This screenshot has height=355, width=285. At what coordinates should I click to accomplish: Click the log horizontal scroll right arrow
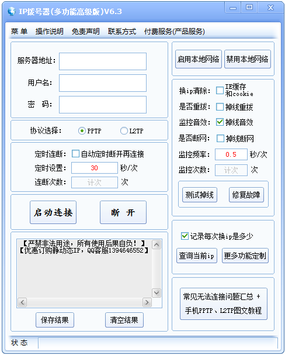click(x=147, y=302)
